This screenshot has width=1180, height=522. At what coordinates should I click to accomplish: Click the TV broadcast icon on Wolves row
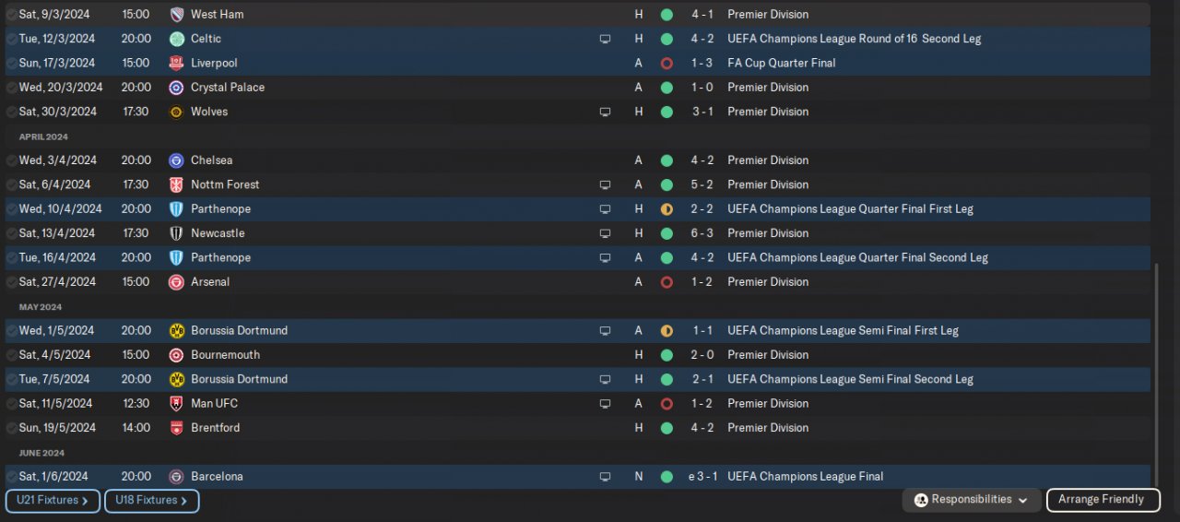click(605, 112)
